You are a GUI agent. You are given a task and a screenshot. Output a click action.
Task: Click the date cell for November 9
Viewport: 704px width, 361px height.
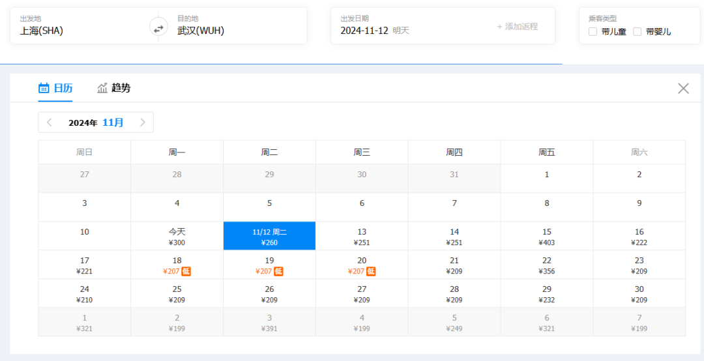(639, 207)
